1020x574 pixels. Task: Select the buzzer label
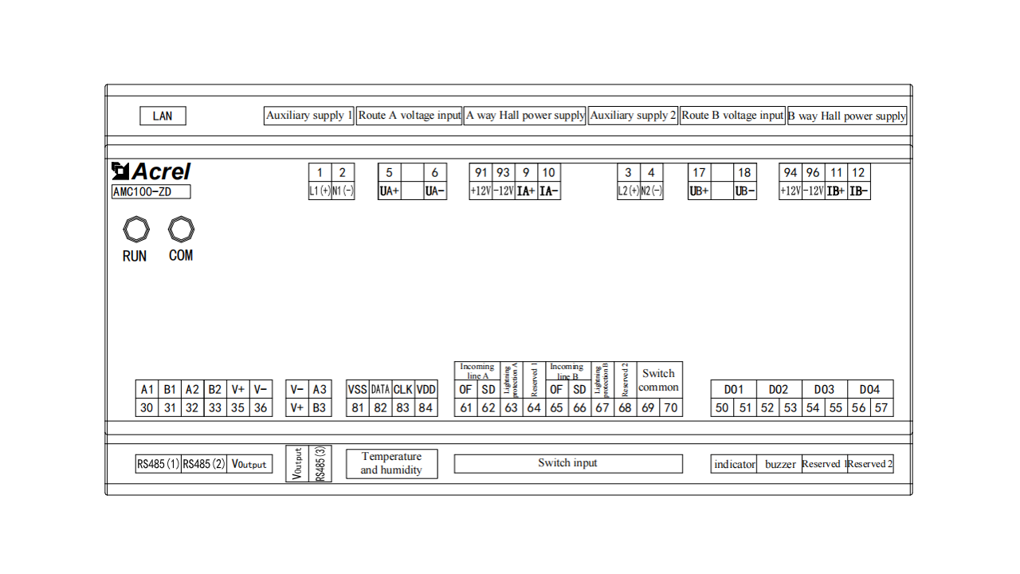pyautogui.click(x=779, y=464)
